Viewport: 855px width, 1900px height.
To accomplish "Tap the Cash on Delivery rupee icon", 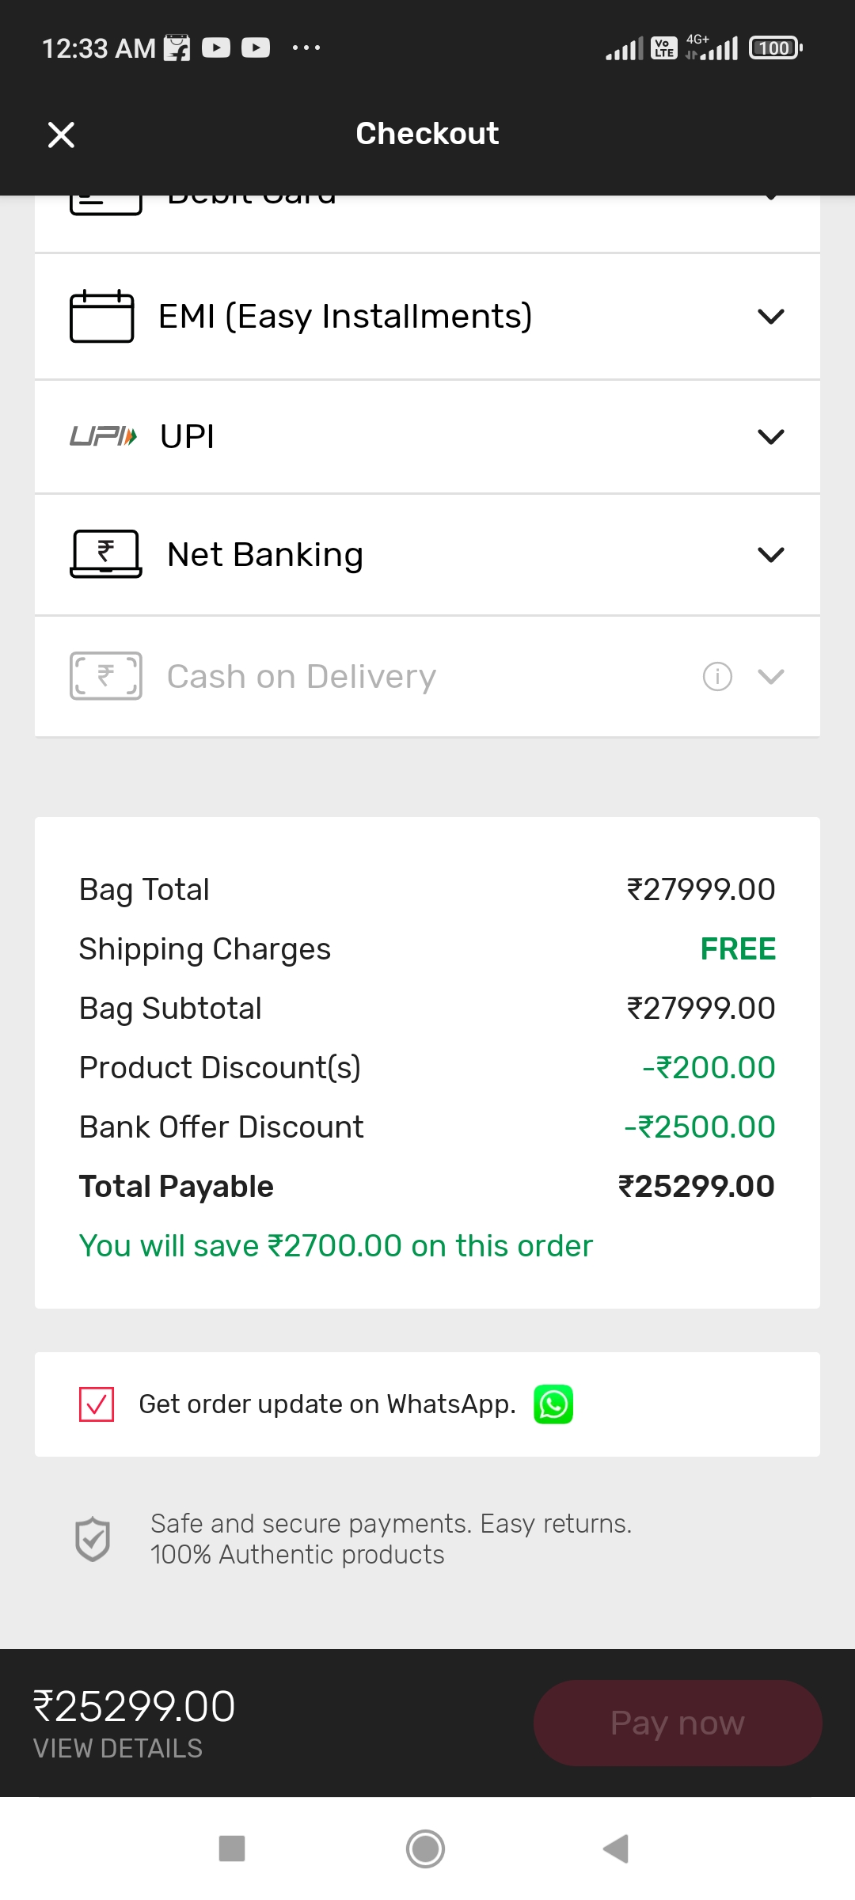I will [x=106, y=676].
